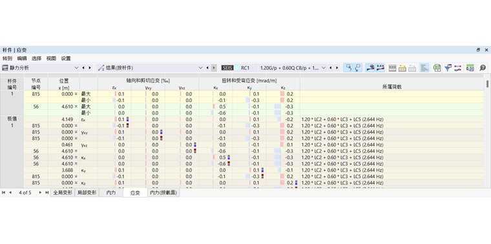The image size is (491, 244).
Task: Click the 扭转和受弯应变 [mrad/m] header
Action: [249, 81]
